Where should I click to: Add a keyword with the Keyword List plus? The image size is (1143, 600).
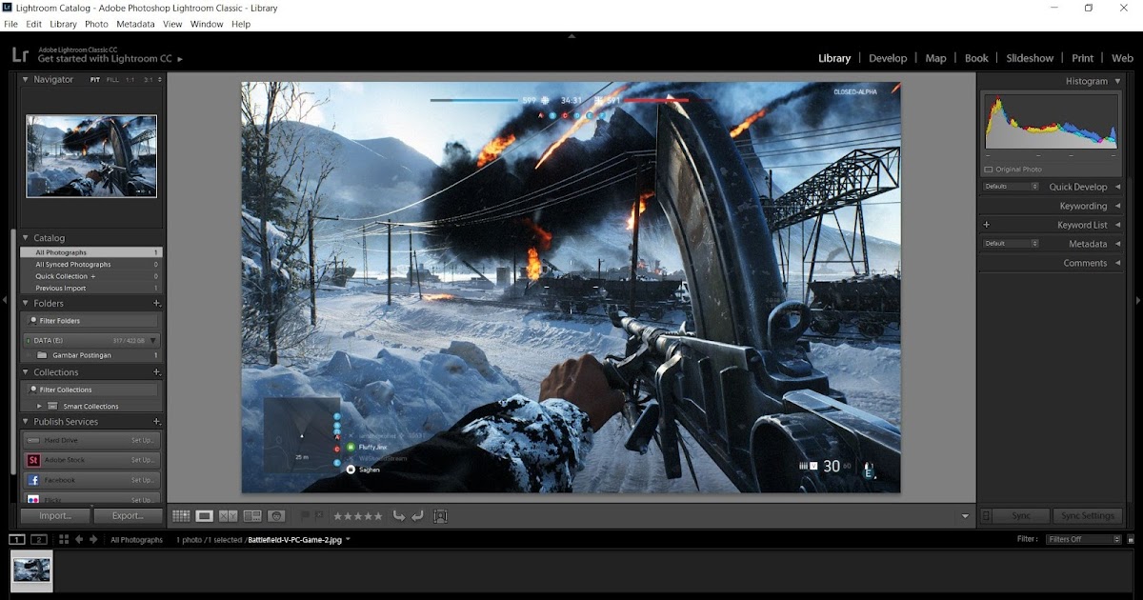tap(987, 225)
